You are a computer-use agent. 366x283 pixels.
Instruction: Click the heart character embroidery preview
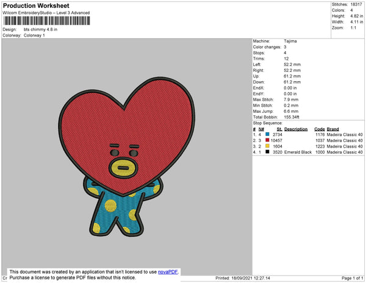click(x=126, y=157)
